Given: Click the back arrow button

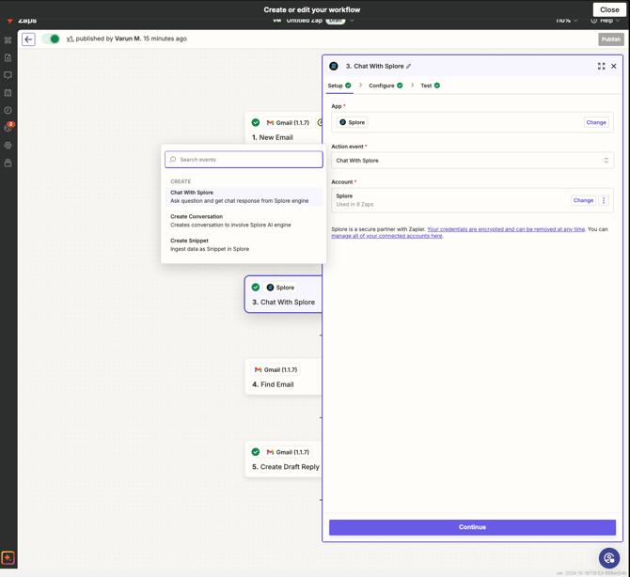Looking at the screenshot, I should pos(28,39).
